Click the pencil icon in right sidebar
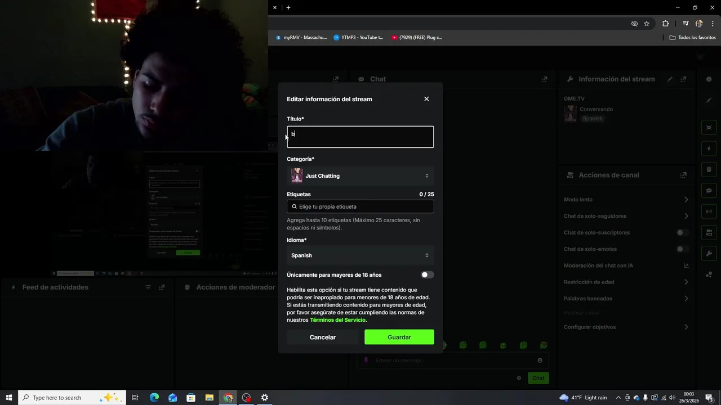The height and width of the screenshot is (405, 721). 709,100
